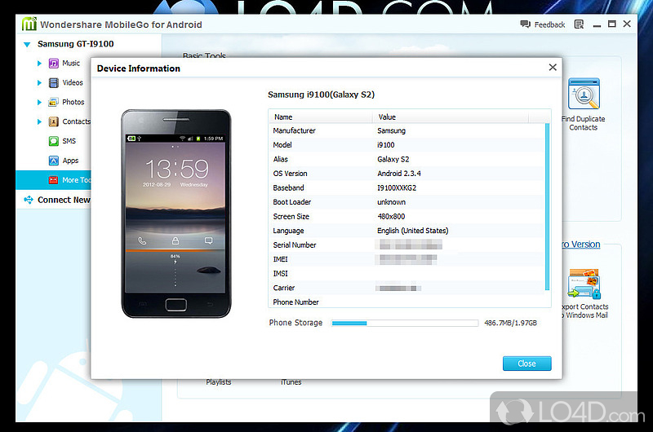
Task: Click the Music icon in sidebar
Action: pyautogui.click(x=54, y=64)
